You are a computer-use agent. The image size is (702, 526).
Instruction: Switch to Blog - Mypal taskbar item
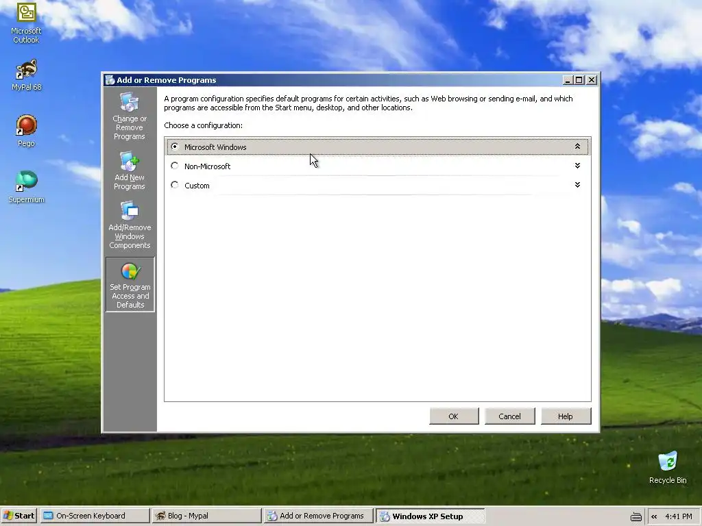pos(206,516)
